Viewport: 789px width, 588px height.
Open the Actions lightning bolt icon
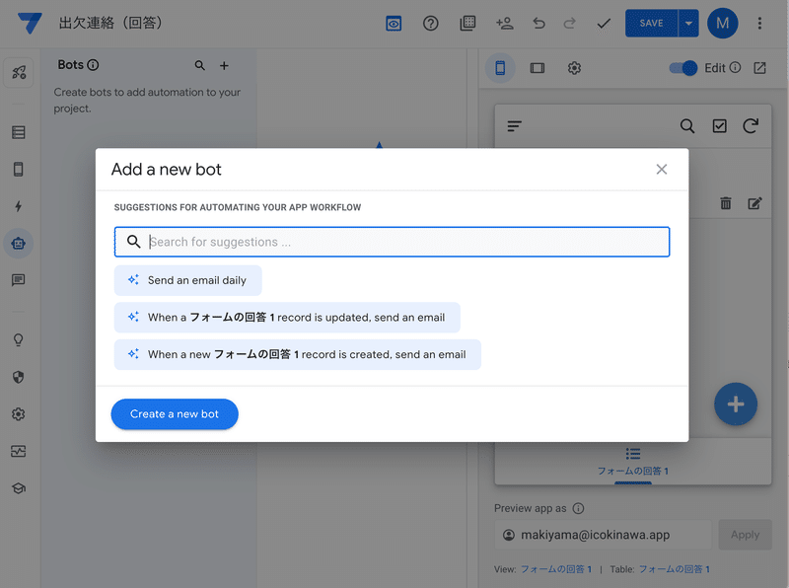[19, 206]
